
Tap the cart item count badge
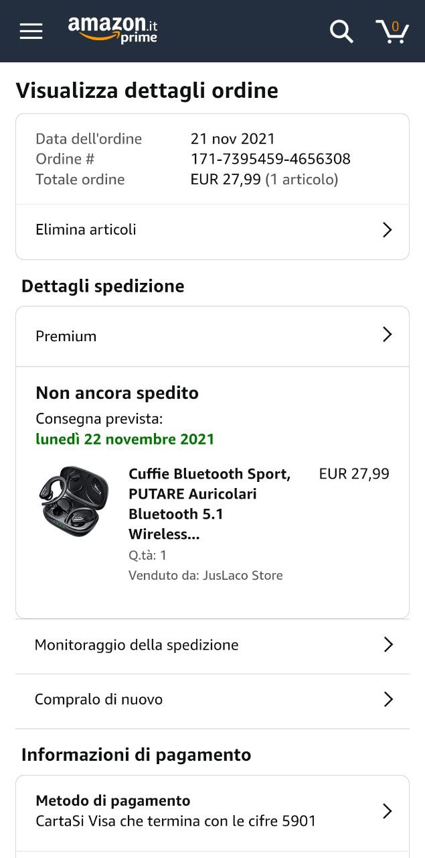[x=396, y=27]
